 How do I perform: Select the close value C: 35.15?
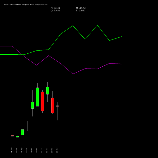tap(55, 8)
